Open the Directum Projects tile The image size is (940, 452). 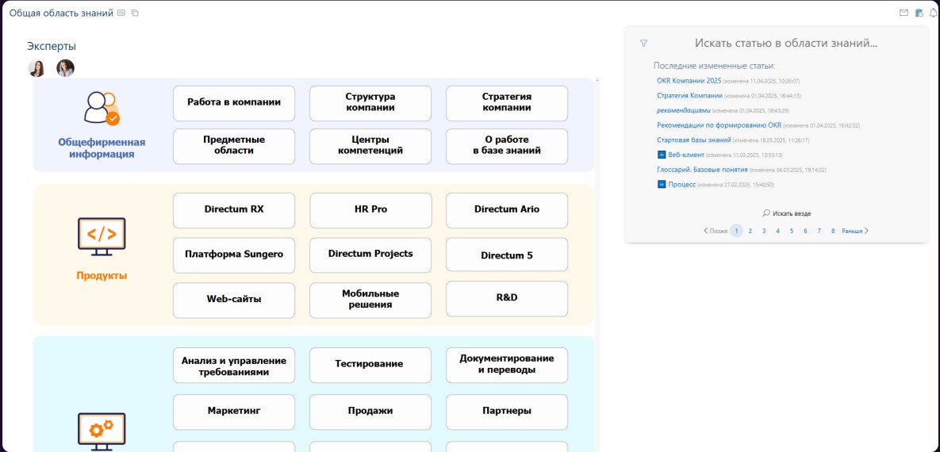[x=370, y=255]
